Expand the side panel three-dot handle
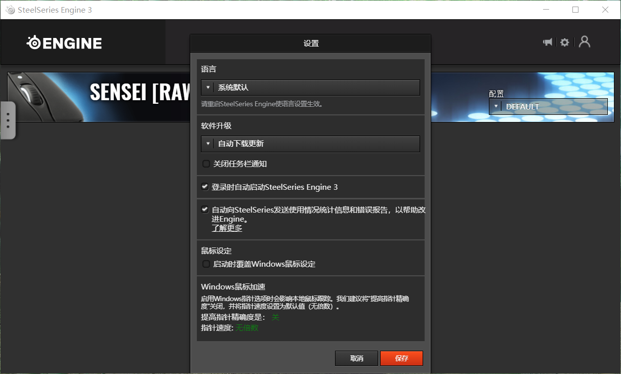621x374 pixels. 8,120
